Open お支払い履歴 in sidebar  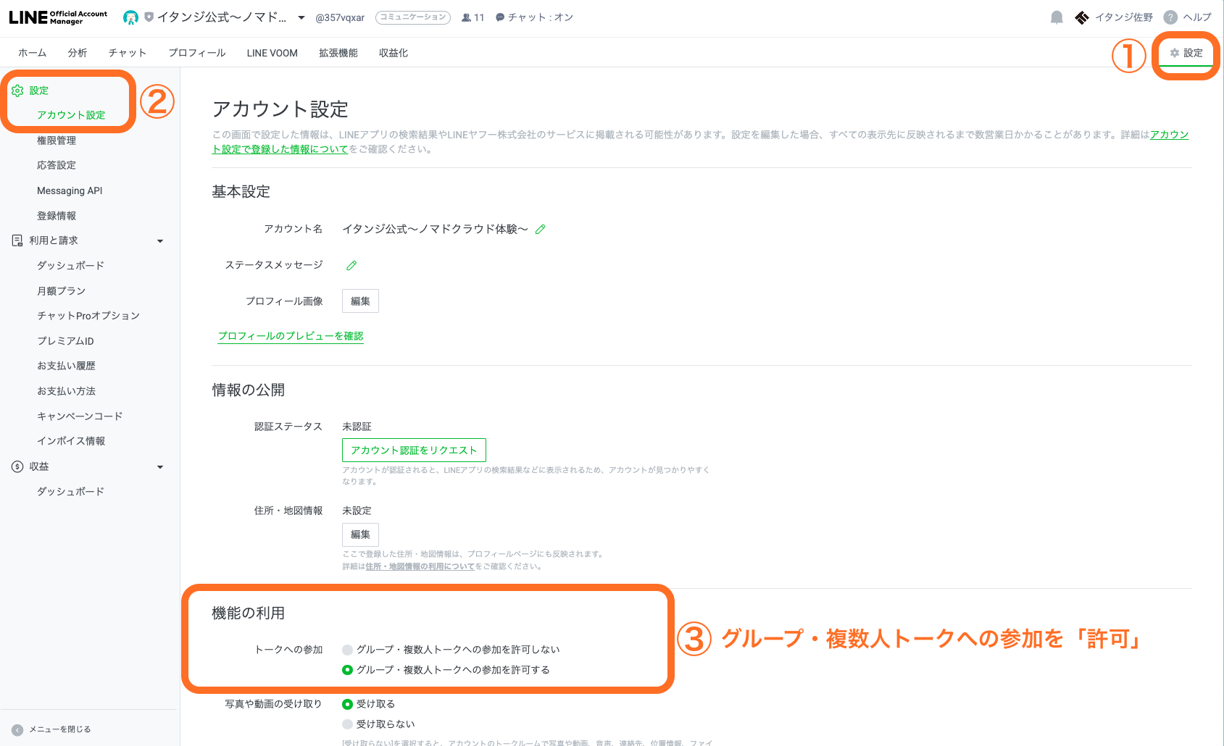[x=66, y=366]
